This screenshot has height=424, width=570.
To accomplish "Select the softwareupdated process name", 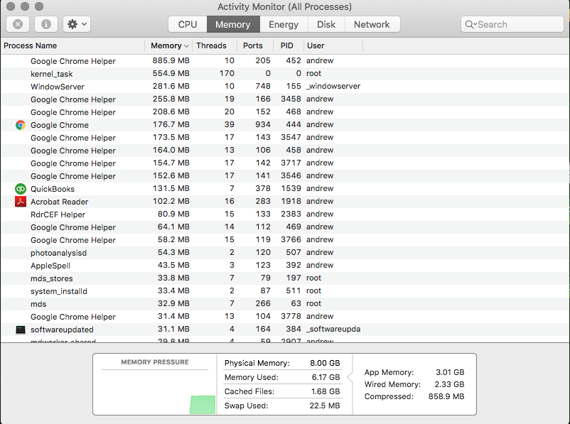I will (62, 330).
